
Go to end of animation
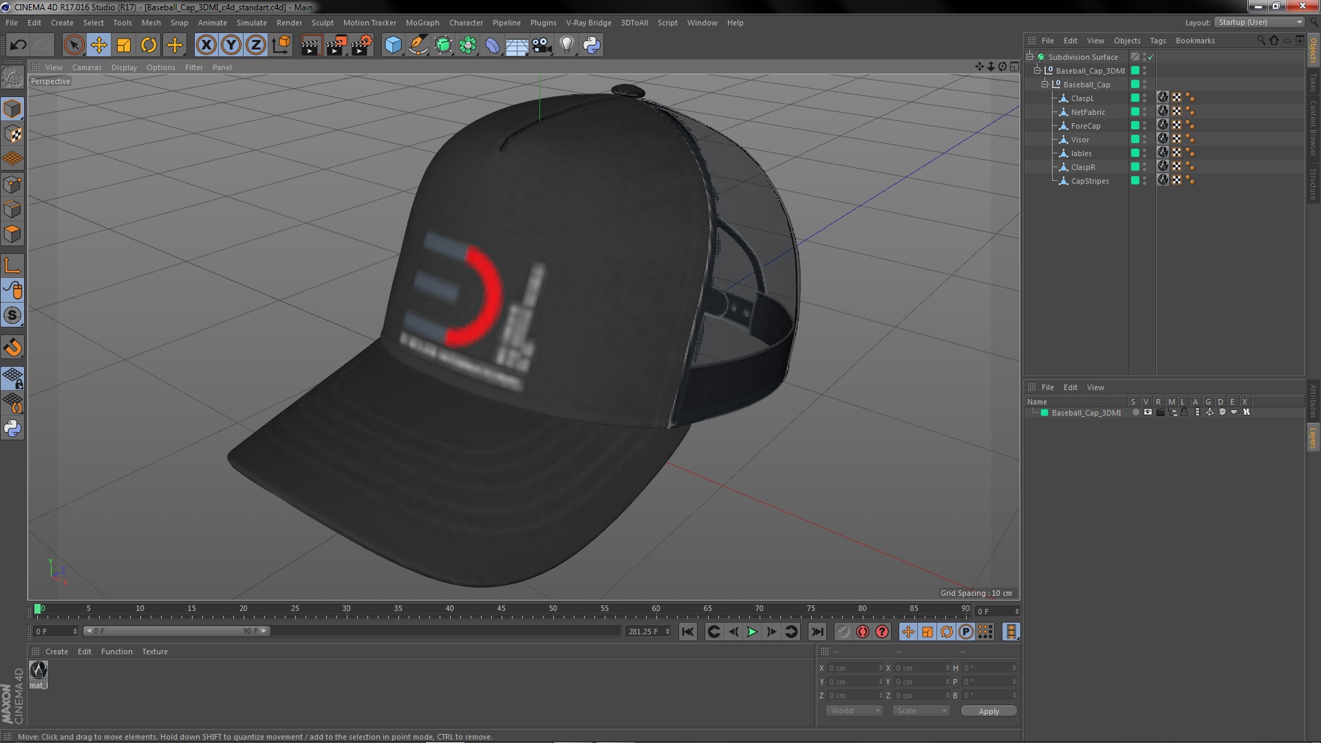[817, 632]
